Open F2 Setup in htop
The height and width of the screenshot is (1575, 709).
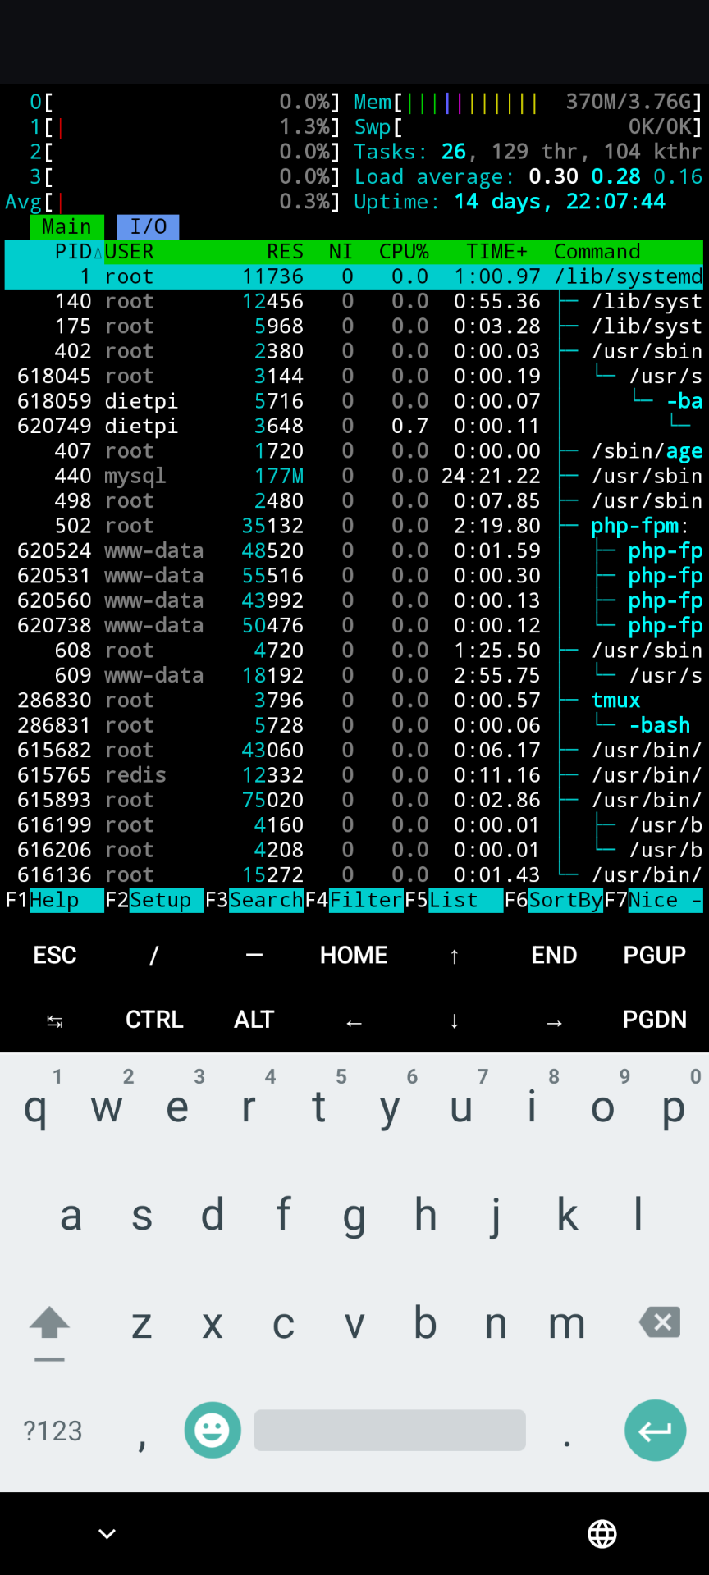tap(154, 900)
